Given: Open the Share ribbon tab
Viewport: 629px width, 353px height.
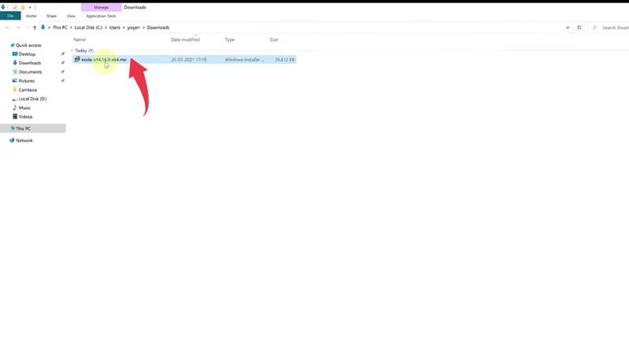Looking at the screenshot, I should tap(51, 16).
